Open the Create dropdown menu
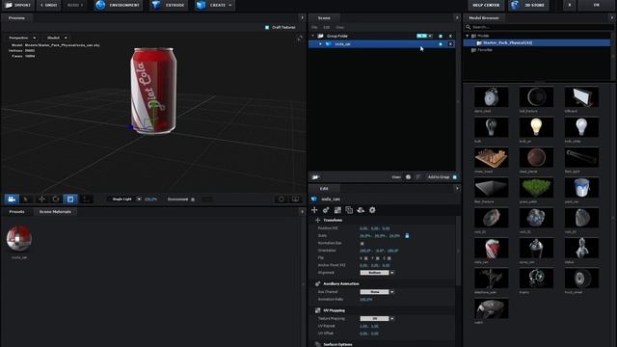Image resolution: width=617 pixels, height=347 pixels. point(214,5)
